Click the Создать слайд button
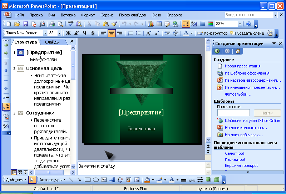Viewport: 286px width, 194px height. click(247, 33)
